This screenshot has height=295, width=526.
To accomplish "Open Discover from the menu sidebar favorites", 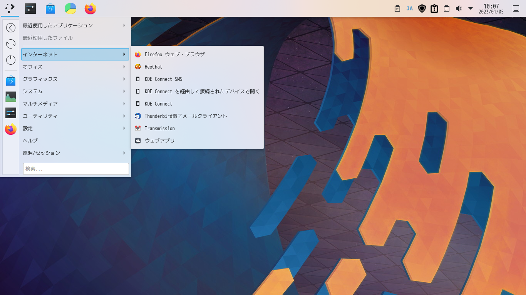I will click(11, 81).
